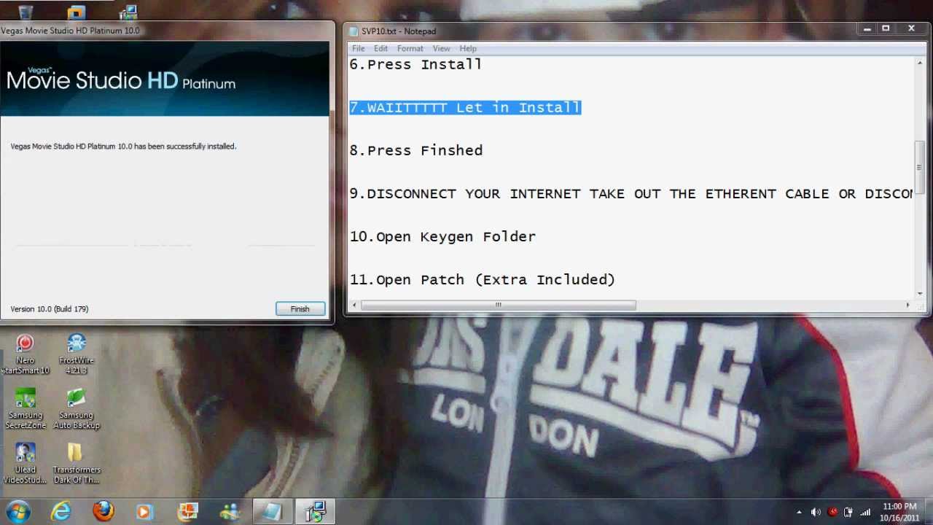
Task: Open Notepad File menu
Action: [359, 49]
